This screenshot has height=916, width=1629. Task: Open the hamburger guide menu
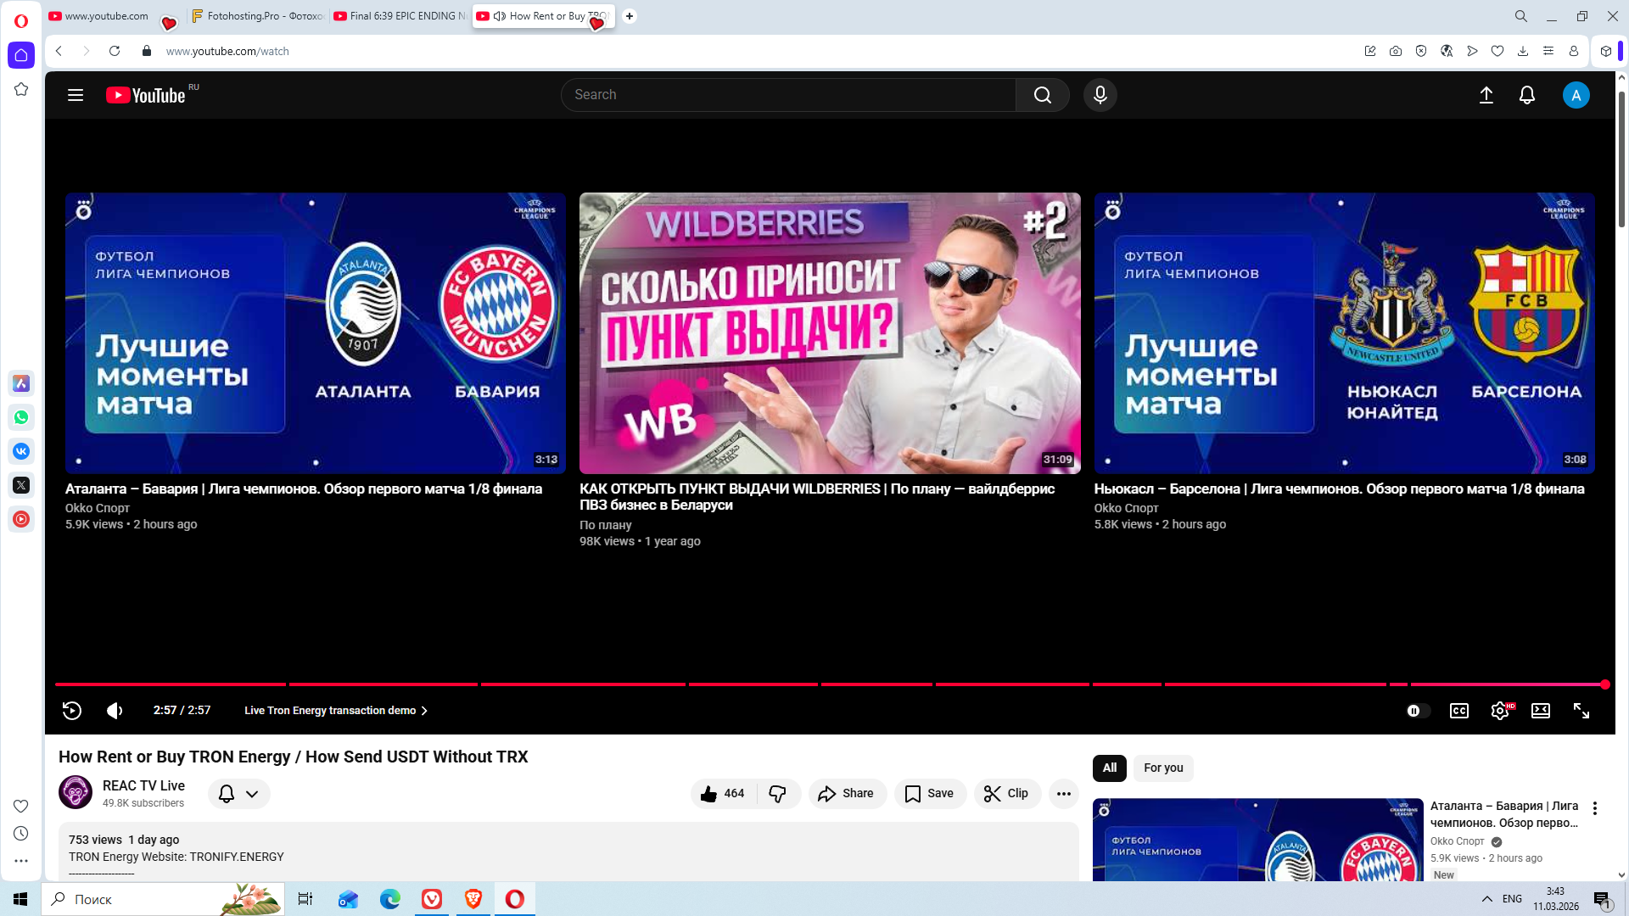(x=76, y=95)
